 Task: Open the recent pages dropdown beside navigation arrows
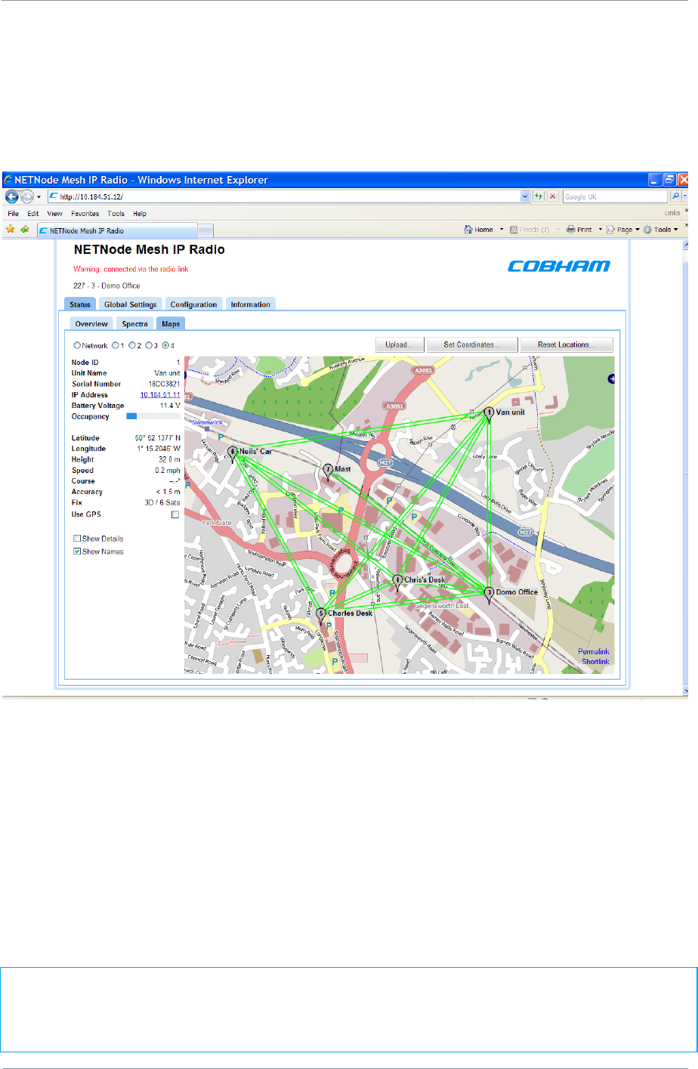pyautogui.click(x=39, y=197)
